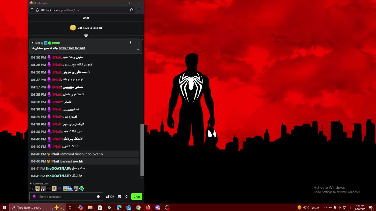Open Outlook from taskbar
This screenshot has height=211, width=376.
129,207
